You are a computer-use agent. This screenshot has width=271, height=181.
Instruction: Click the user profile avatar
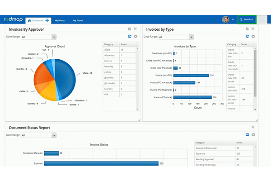225,19
